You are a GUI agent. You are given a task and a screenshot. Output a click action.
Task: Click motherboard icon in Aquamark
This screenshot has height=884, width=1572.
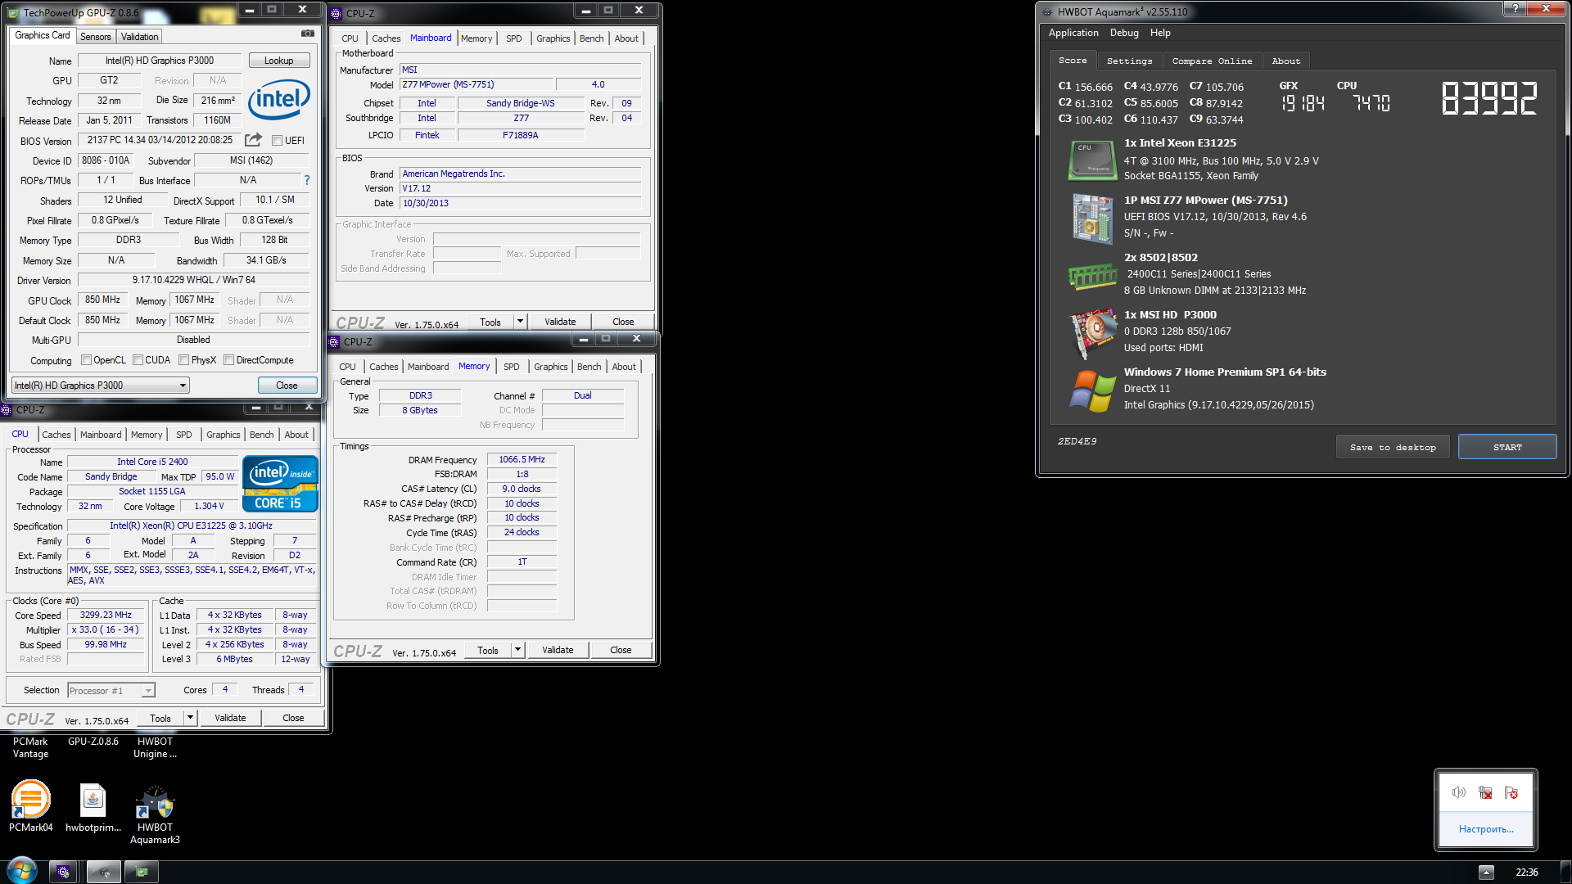pos(1092,218)
